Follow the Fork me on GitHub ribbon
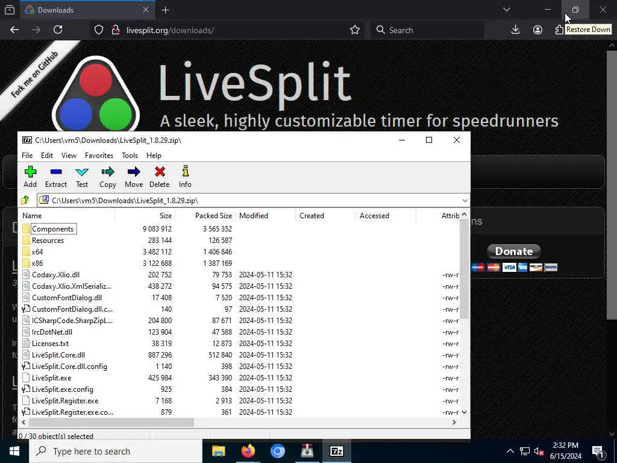The image size is (617, 463). pyautogui.click(x=34, y=74)
